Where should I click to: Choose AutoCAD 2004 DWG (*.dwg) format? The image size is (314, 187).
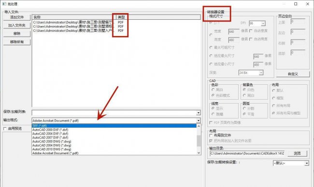(x=114, y=145)
